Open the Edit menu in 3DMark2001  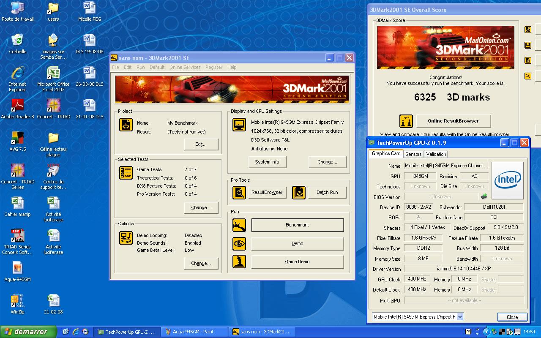coord(128,67)
